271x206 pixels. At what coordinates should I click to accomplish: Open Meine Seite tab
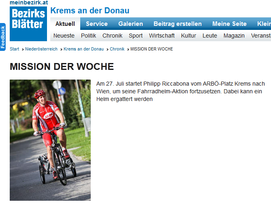pyautogui.click(x=229, y=24)
